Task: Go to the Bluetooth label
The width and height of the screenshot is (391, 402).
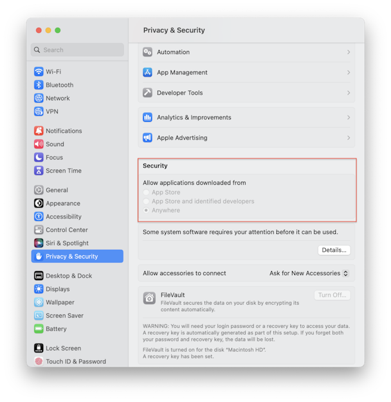Action: 60,85
